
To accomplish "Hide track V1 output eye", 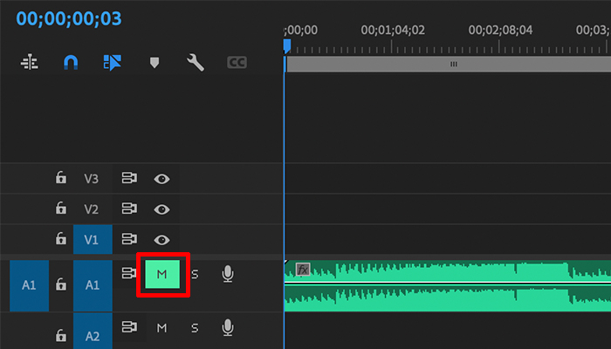I will point(161,240).
